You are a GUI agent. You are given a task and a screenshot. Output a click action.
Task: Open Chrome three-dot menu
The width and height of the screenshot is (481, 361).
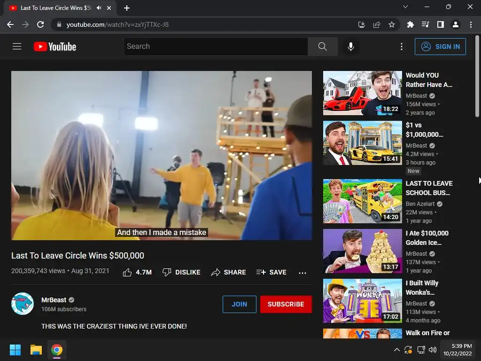click(x=471, y=24)
